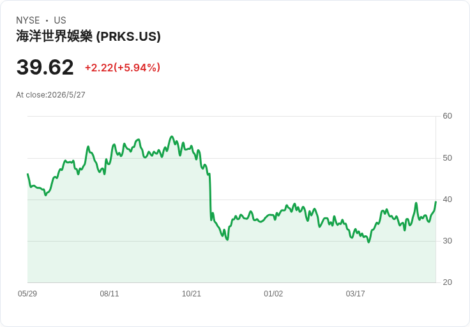Click the 50 price axis label
The image size is (470, 327).
tap(447, 158)
